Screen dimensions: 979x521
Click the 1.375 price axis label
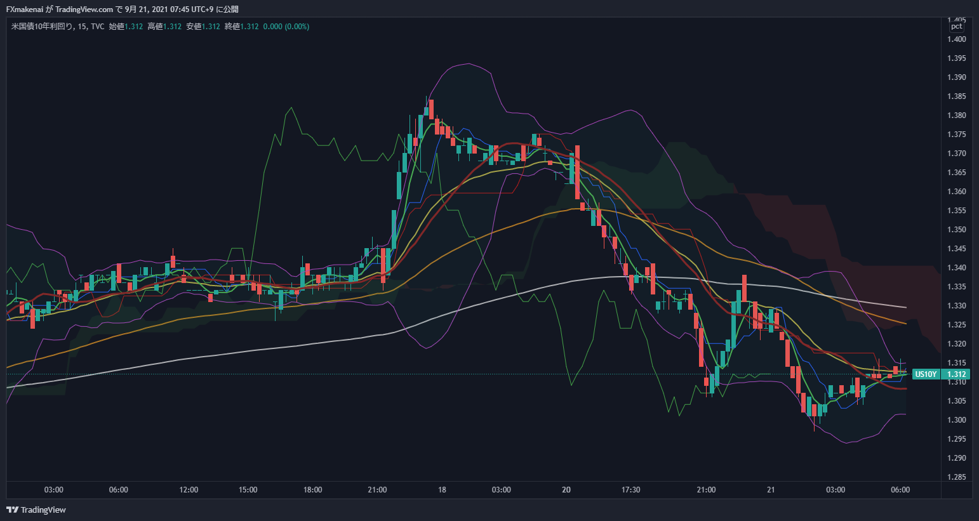pos(956,135)
